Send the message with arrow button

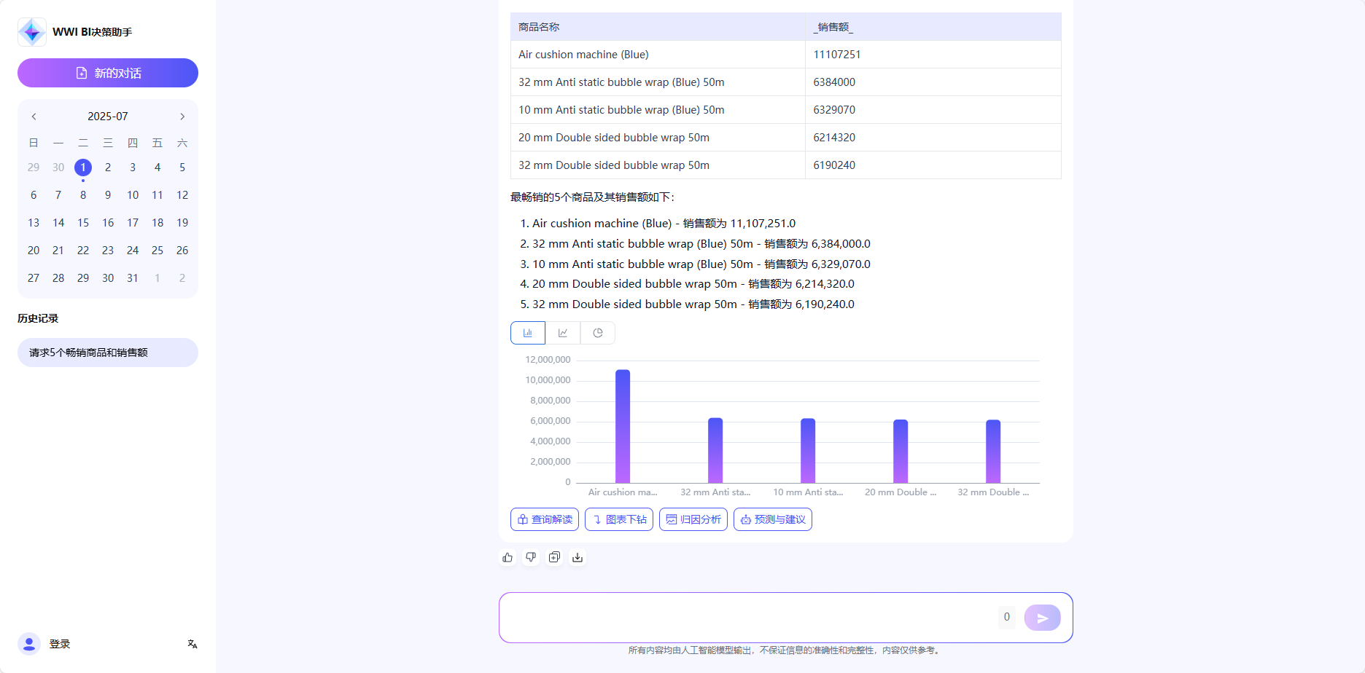1043,618
